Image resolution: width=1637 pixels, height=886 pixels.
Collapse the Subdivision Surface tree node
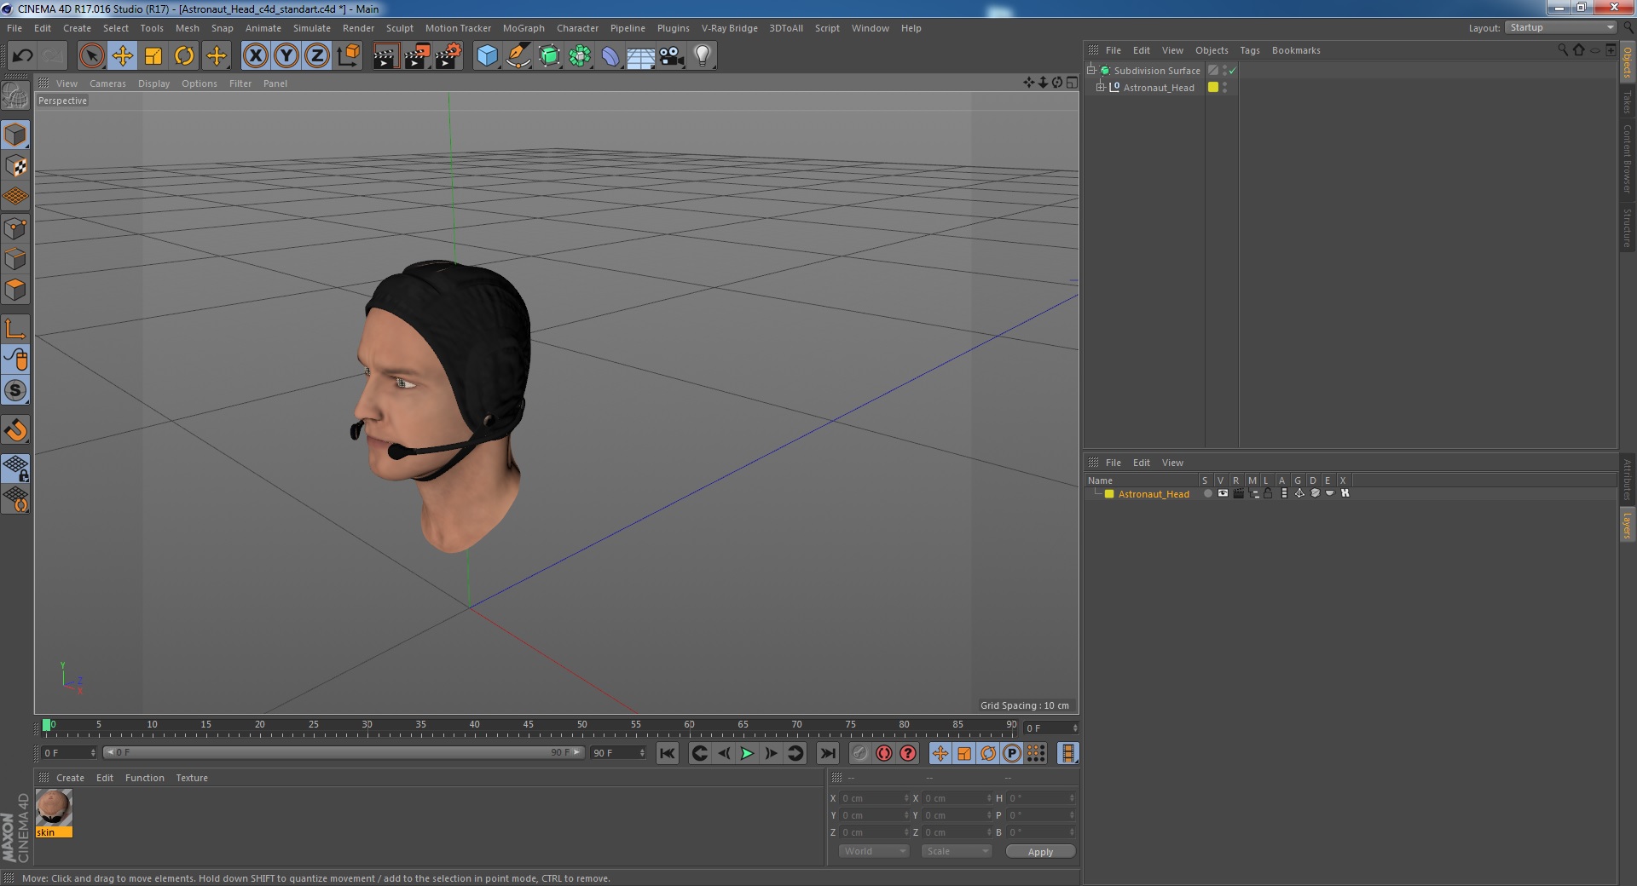point(1090,70)
